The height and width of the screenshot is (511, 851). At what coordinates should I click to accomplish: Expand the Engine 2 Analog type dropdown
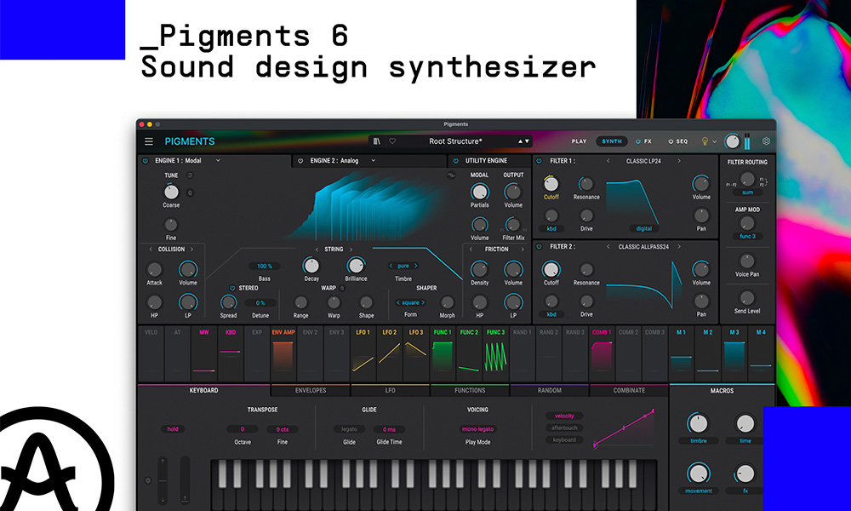pos(374,161)
